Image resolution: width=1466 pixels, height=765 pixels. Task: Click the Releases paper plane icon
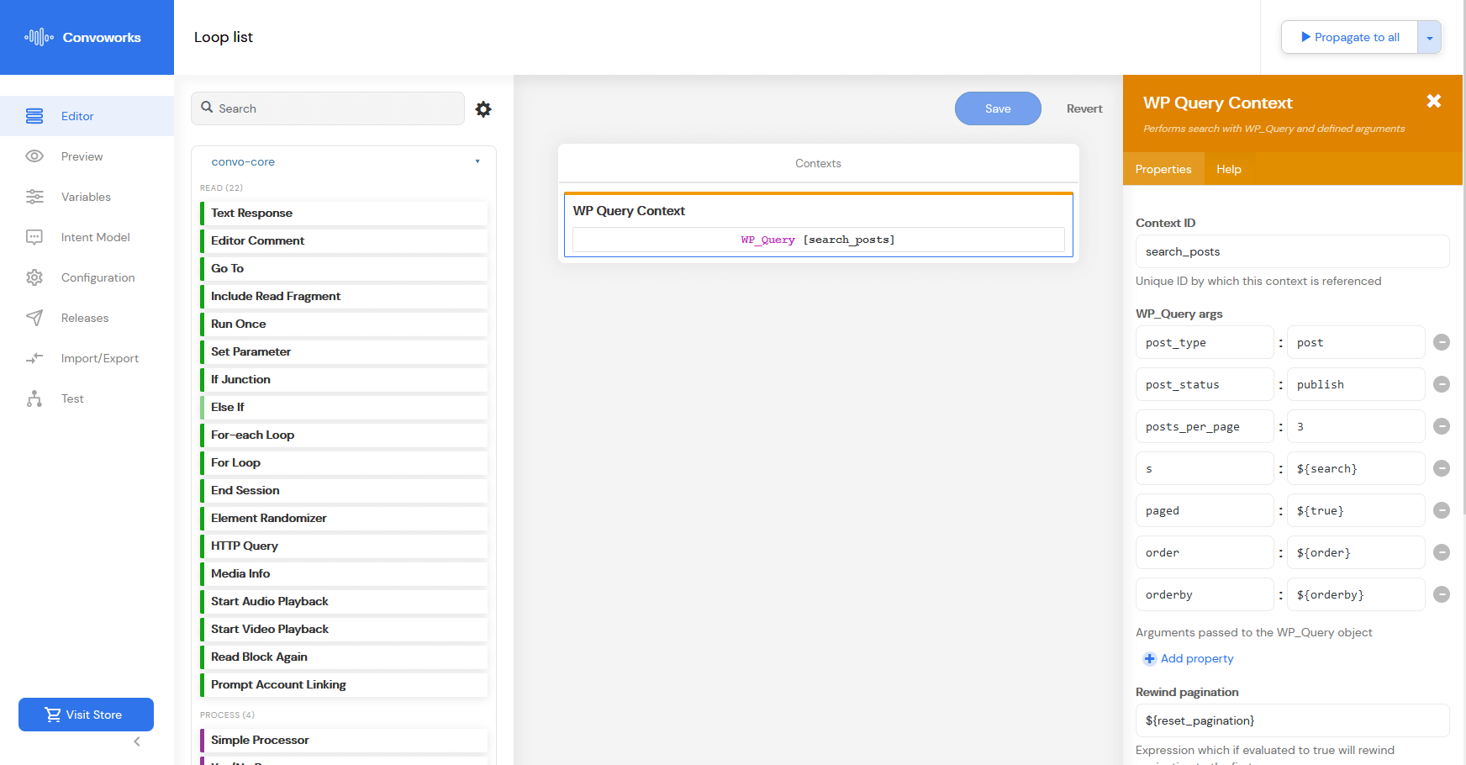coord(34,318)
